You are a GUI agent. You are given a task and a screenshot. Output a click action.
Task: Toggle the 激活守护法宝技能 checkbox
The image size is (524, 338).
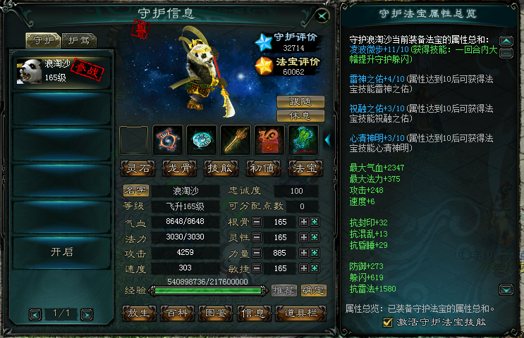[x=388, y=322]
